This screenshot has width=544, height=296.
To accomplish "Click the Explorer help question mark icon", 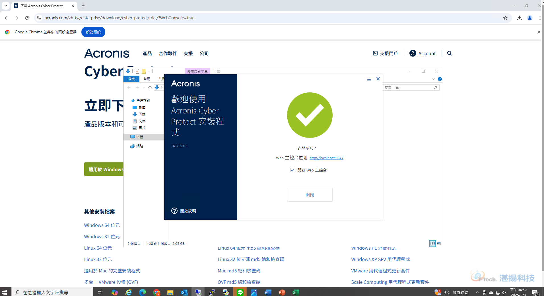I will pos(440,79).
